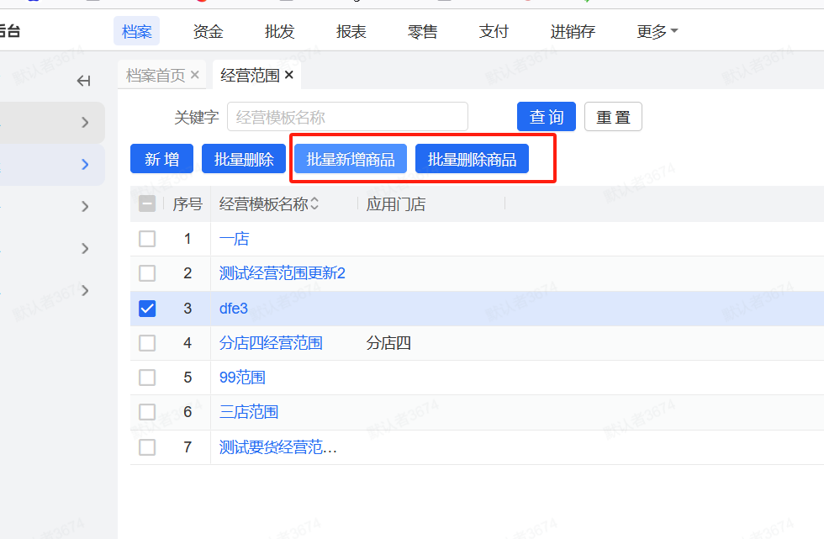824x539 pixels.
Task: Open the dfe3 template link
Action: tap(234, 309)
